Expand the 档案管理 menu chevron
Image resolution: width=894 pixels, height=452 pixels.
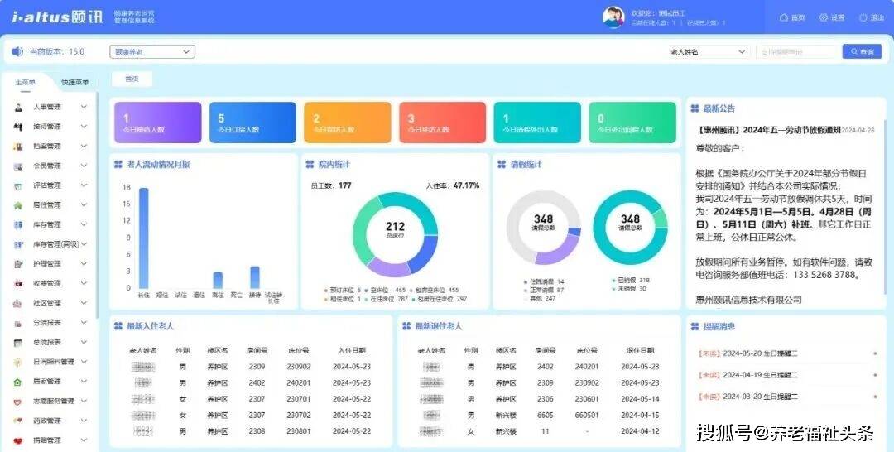[84, 147]
